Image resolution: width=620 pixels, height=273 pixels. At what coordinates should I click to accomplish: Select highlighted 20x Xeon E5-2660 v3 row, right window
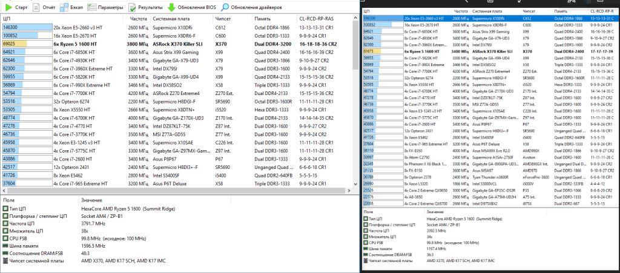coord(491,18)
